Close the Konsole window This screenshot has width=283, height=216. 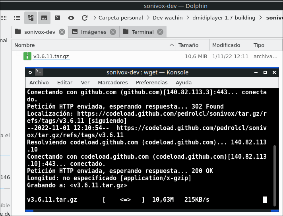click(274, 72)
